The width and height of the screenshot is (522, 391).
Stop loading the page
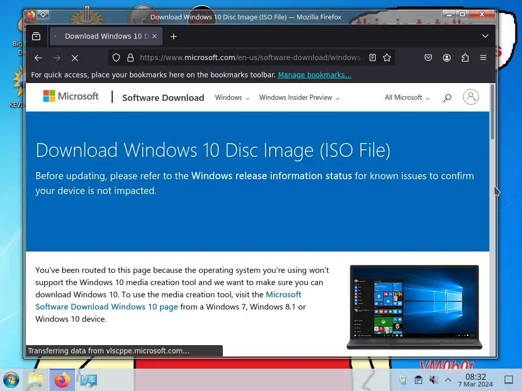click(x=75, y=58)
